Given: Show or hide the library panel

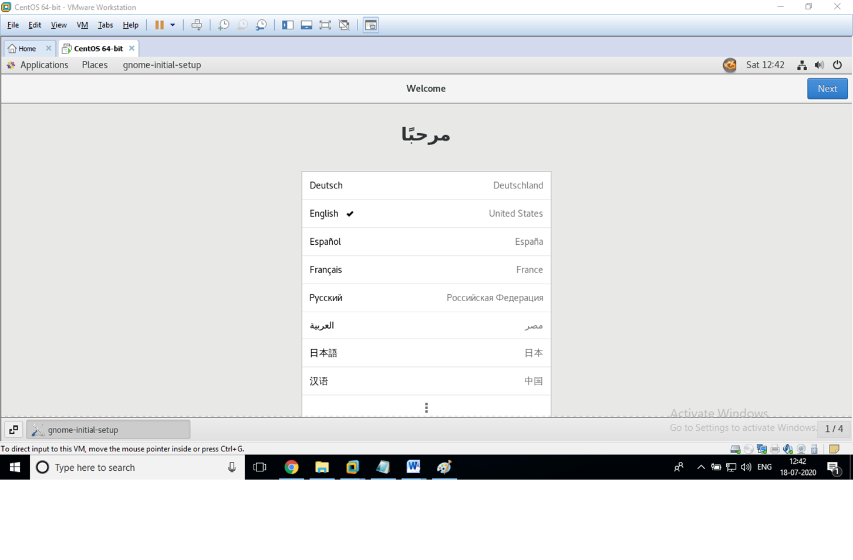Looking at the screenshot, I should point(288,25).
